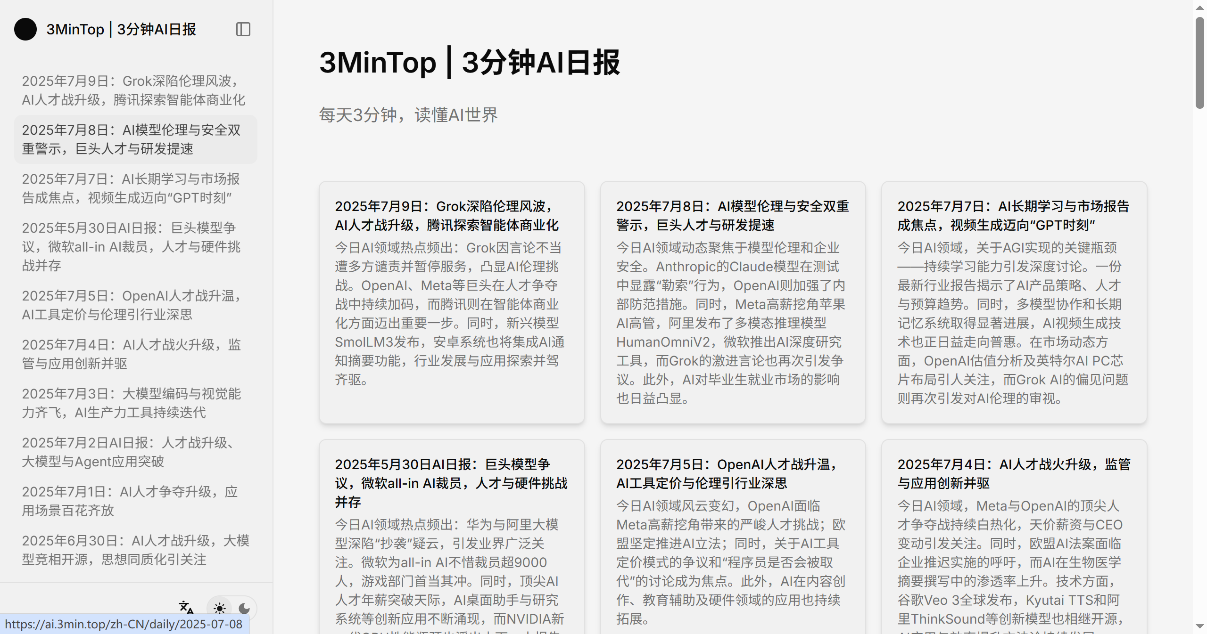Click the subtitle 每天3分钟，读懂AI世界

point(408,115)
